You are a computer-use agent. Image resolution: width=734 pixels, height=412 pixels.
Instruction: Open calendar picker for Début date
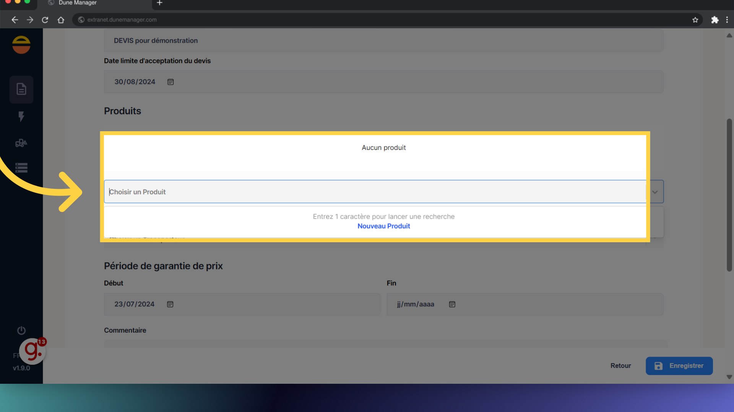[170, 304]
